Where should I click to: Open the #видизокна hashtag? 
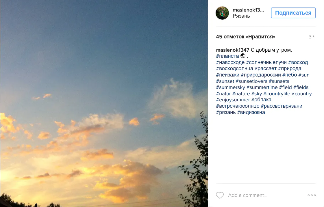point(251,113)
